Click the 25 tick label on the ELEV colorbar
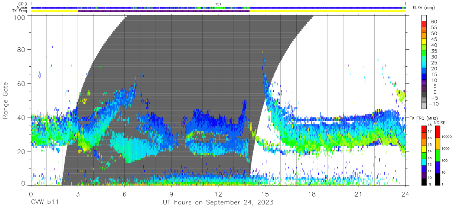The height and width of the screenshot is (210, 456). pos(434,63)
